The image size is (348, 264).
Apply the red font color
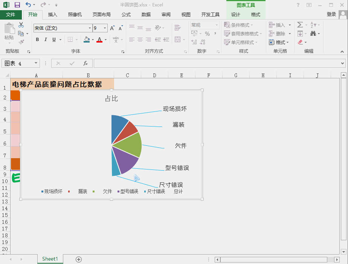pos(99,40)
